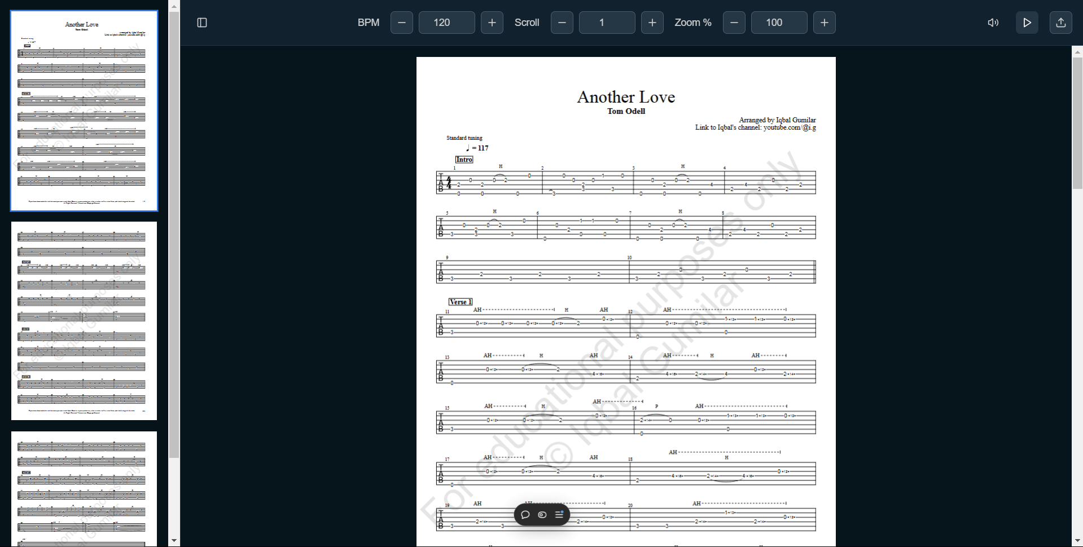Toggle scroll mode off with Scroll minus
The height and width of the screenshot is (547, 1083).
(x=562, y=23)
